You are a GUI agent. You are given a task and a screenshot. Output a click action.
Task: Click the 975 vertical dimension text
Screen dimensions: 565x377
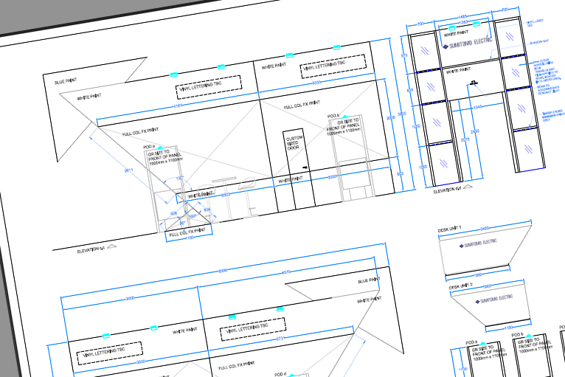(403, 56)
